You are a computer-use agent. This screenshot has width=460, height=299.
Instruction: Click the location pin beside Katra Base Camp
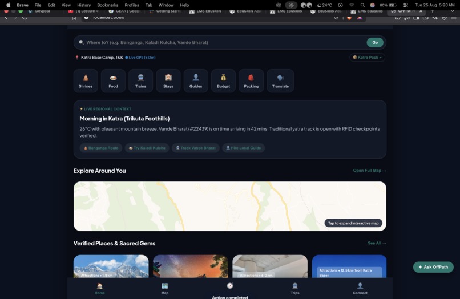(77, 58)
